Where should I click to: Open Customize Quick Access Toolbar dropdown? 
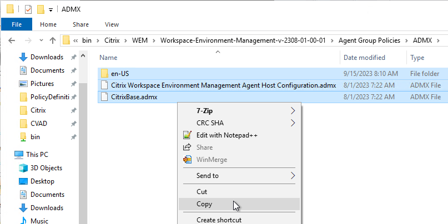click(51, 9)
